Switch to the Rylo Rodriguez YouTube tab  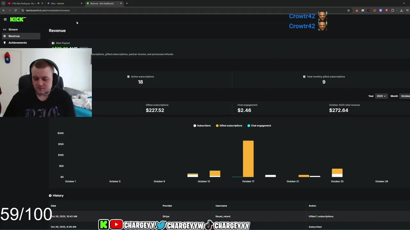tap(23, 4)
